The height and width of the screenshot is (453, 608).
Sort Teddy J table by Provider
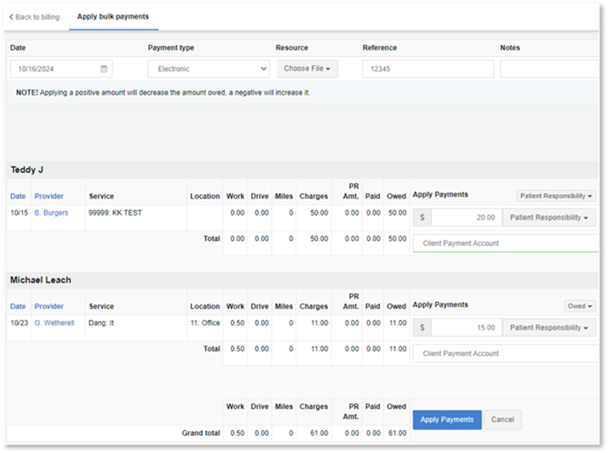pyautogui.click(x=49, y=196)
